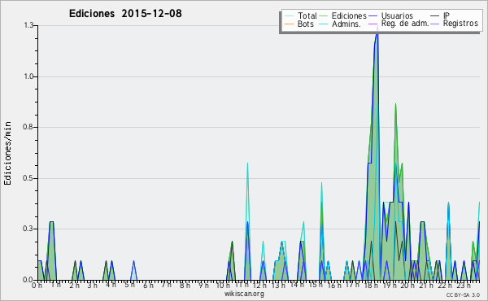Click the '12 h' x-axis label

pyautogui.click(x=259, y=285)
